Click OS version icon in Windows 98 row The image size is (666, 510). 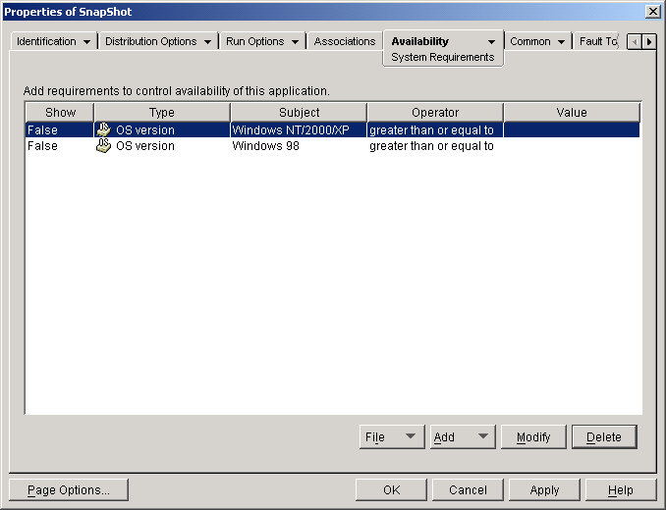[103, 145]
